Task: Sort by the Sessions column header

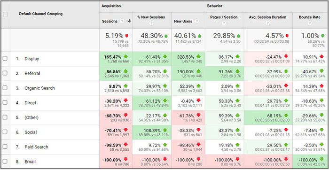Action: coord(110,21)
